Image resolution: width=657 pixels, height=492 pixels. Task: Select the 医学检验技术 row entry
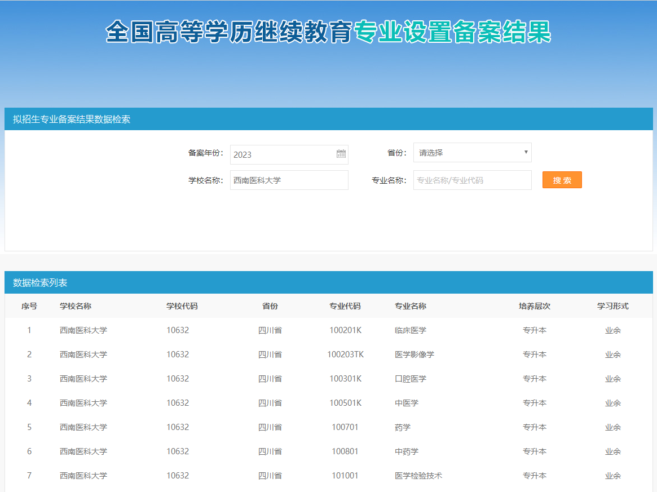418,476
